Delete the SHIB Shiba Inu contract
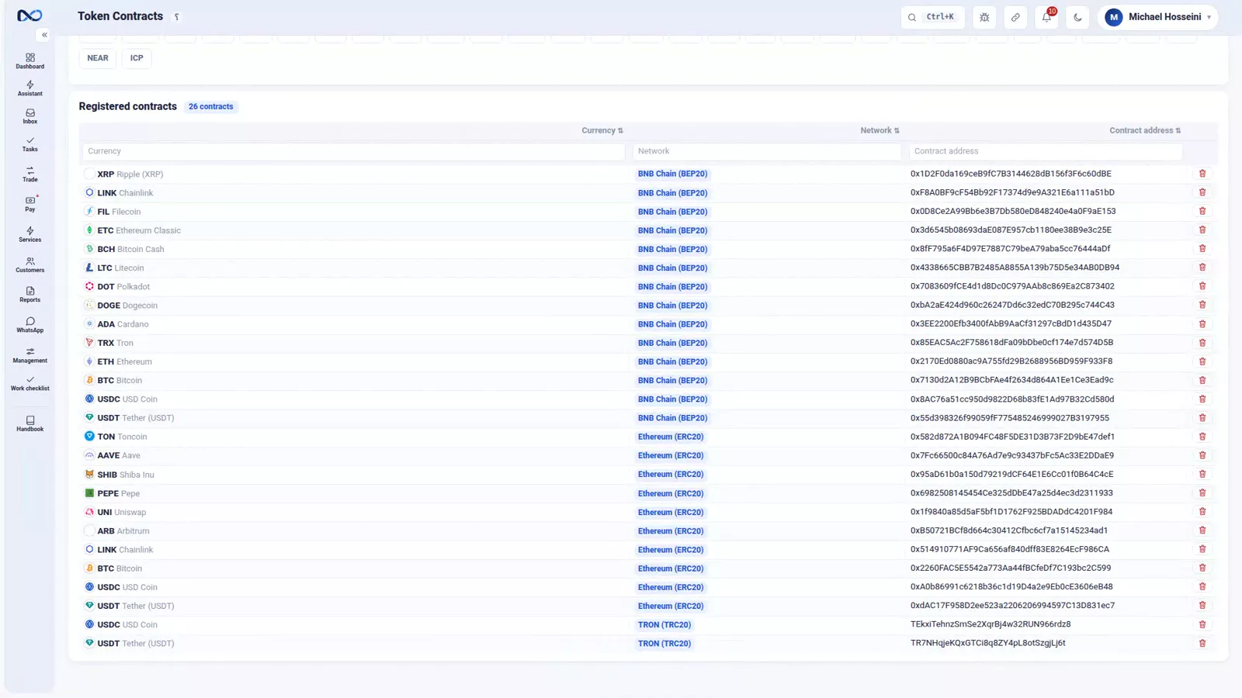Image resolution: width=1242 pixels, height=698 pixels. pyautogui.click(x=1202, y=474)
